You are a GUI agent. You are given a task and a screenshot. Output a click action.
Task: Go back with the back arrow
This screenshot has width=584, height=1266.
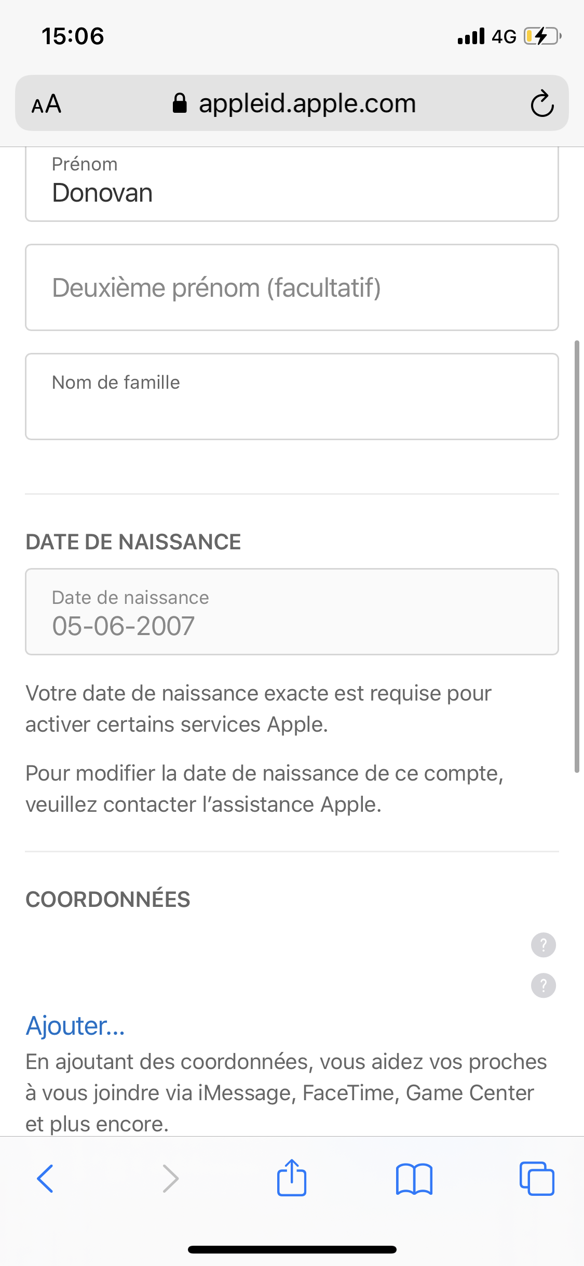[45, 1178]
